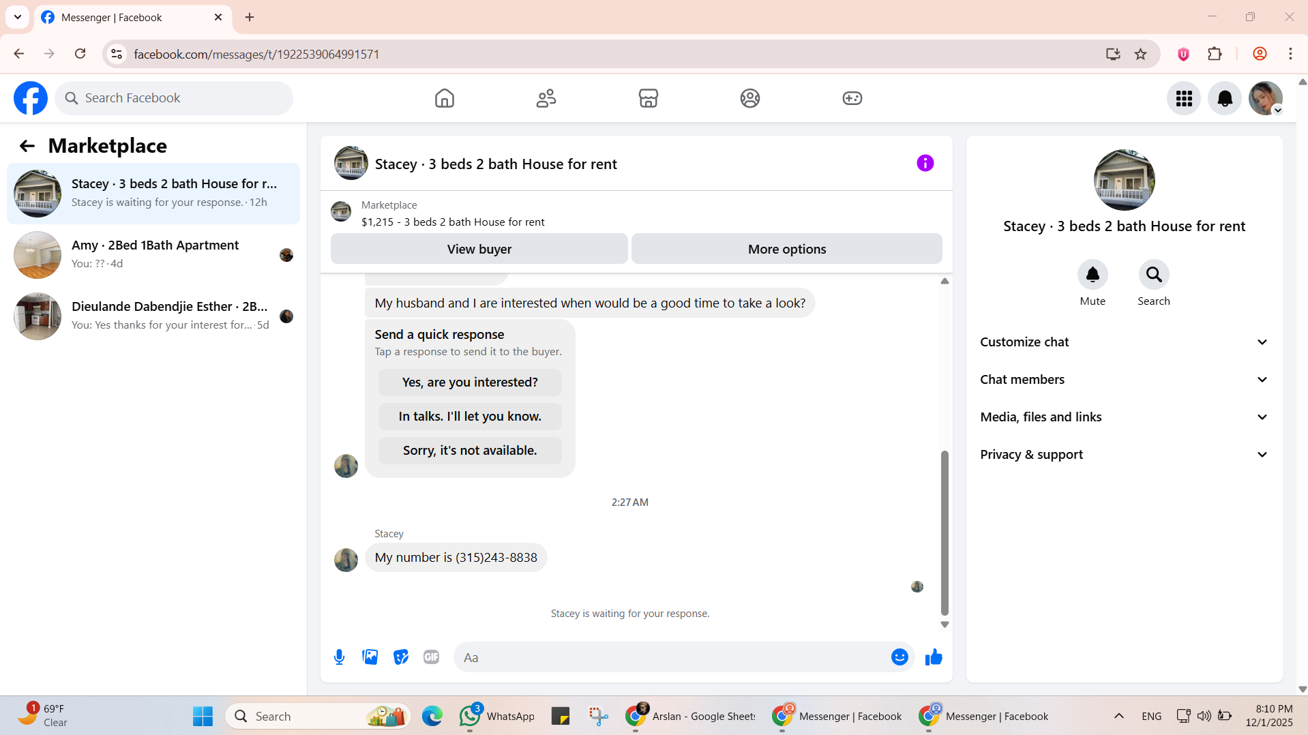Choose a GIF for the message
1308x735 pixels.
(x=431, y=657)
